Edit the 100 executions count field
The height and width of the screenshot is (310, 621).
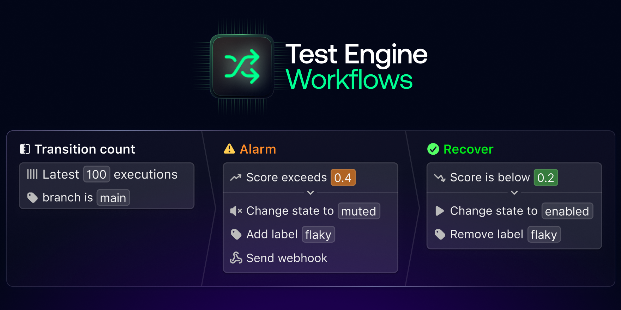tap(96, 174)
